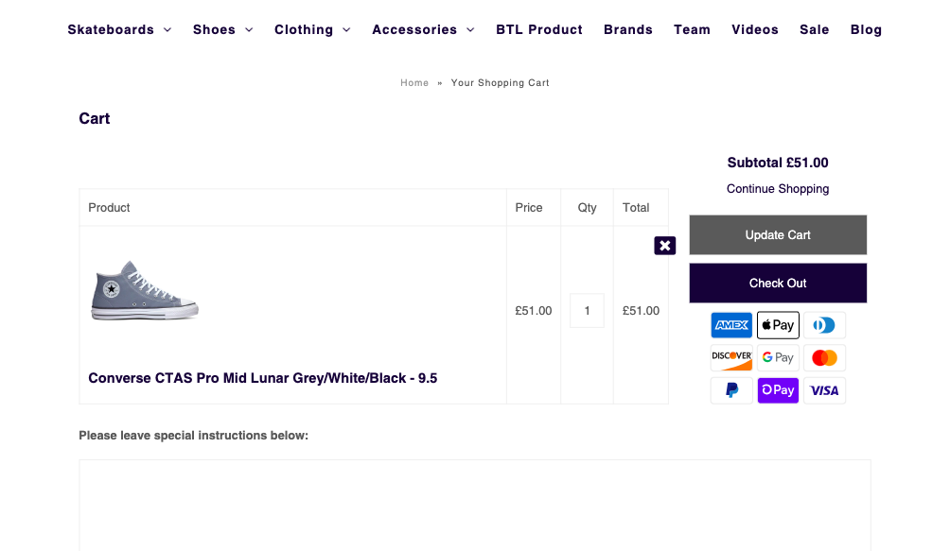This screenshot has height=551, width=950.
Task: Open the Shoes navigation item
Action: [x=214, y=29]
